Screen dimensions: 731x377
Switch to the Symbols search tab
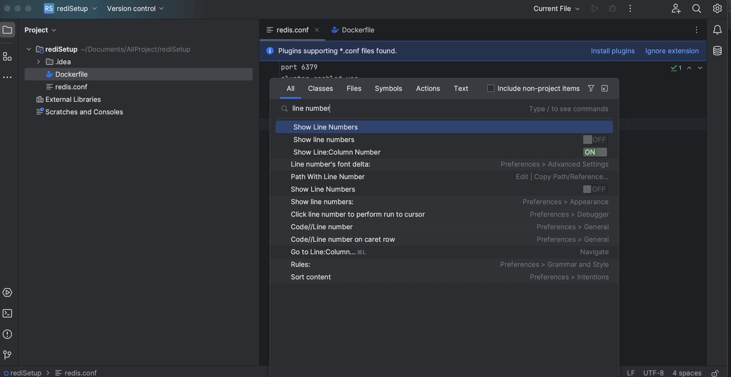coord(388,88)
